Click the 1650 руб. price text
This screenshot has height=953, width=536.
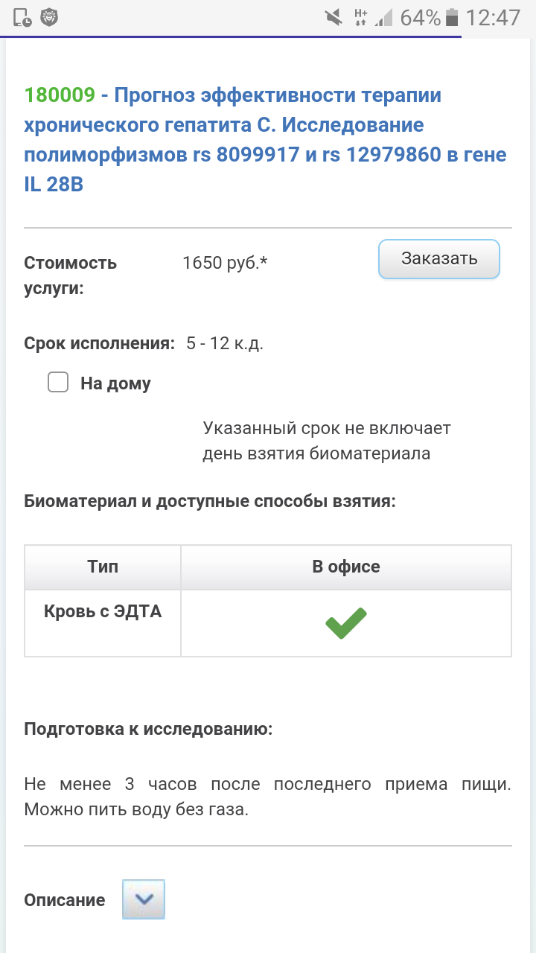pos(225,263)
